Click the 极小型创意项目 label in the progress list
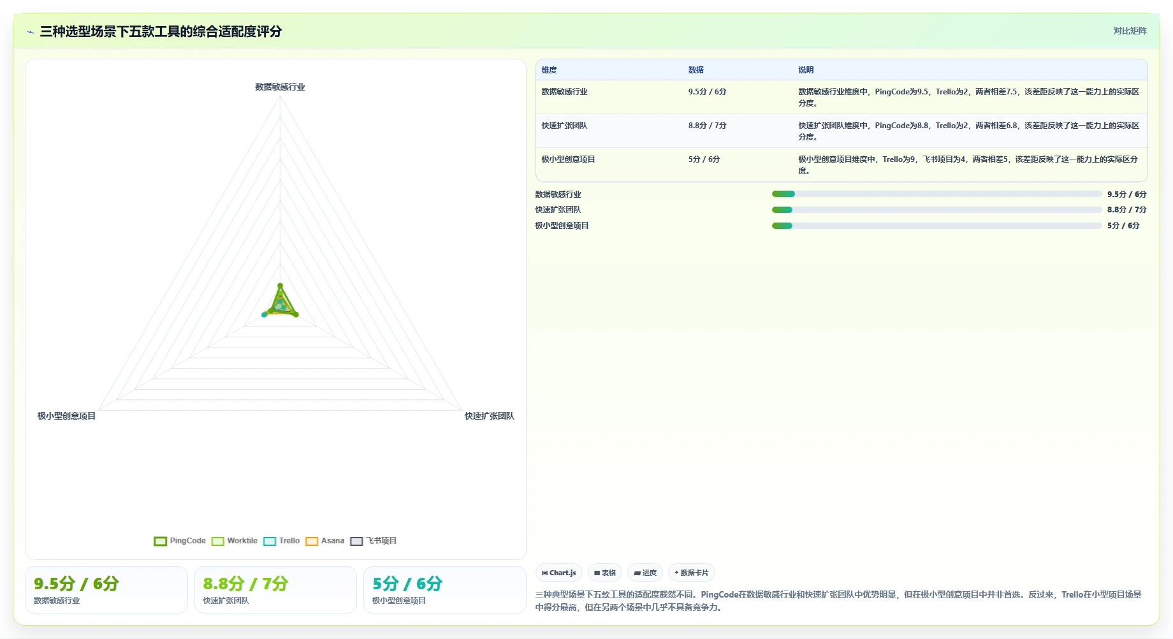 click(x=562, y=226)
